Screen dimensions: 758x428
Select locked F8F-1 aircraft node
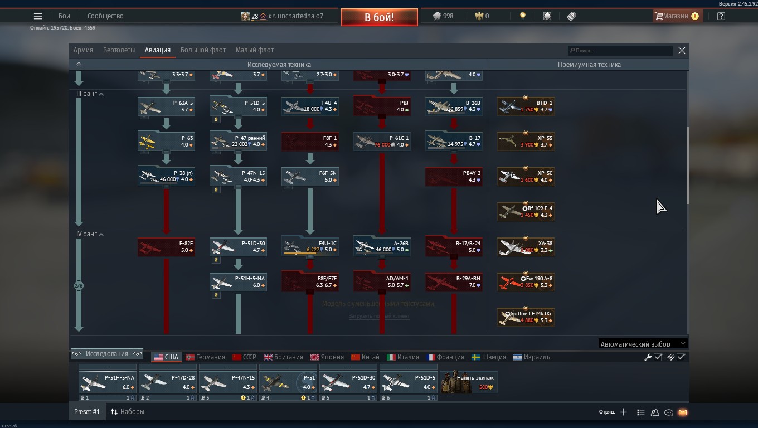[x=310, y=142]
